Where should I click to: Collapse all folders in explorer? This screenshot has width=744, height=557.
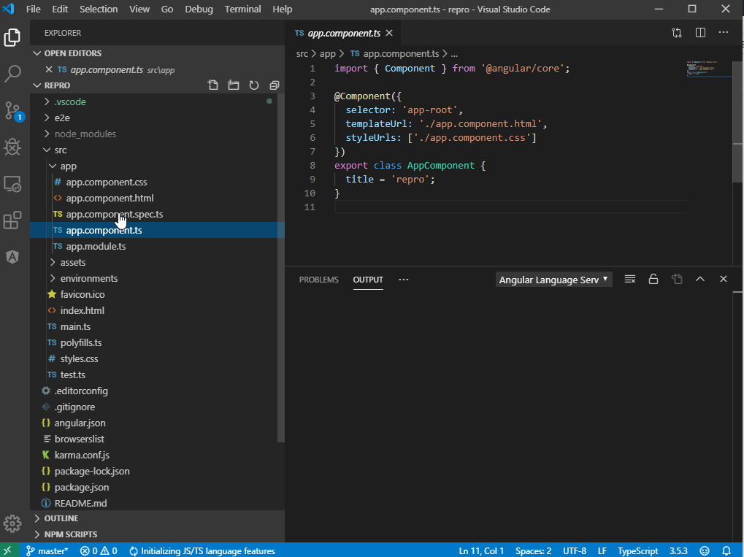pyautogui.click(x=275, y=85)
